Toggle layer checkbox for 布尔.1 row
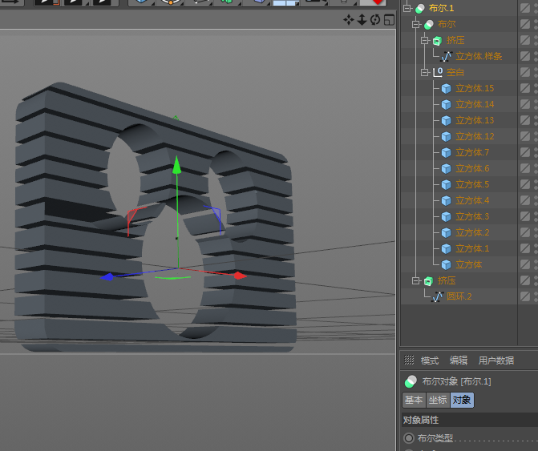 coord(524,8)
